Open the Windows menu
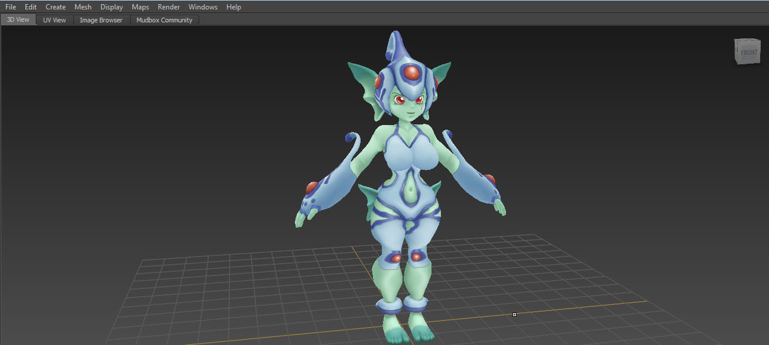Screen dimensions: 769x345 click(203, 7)
